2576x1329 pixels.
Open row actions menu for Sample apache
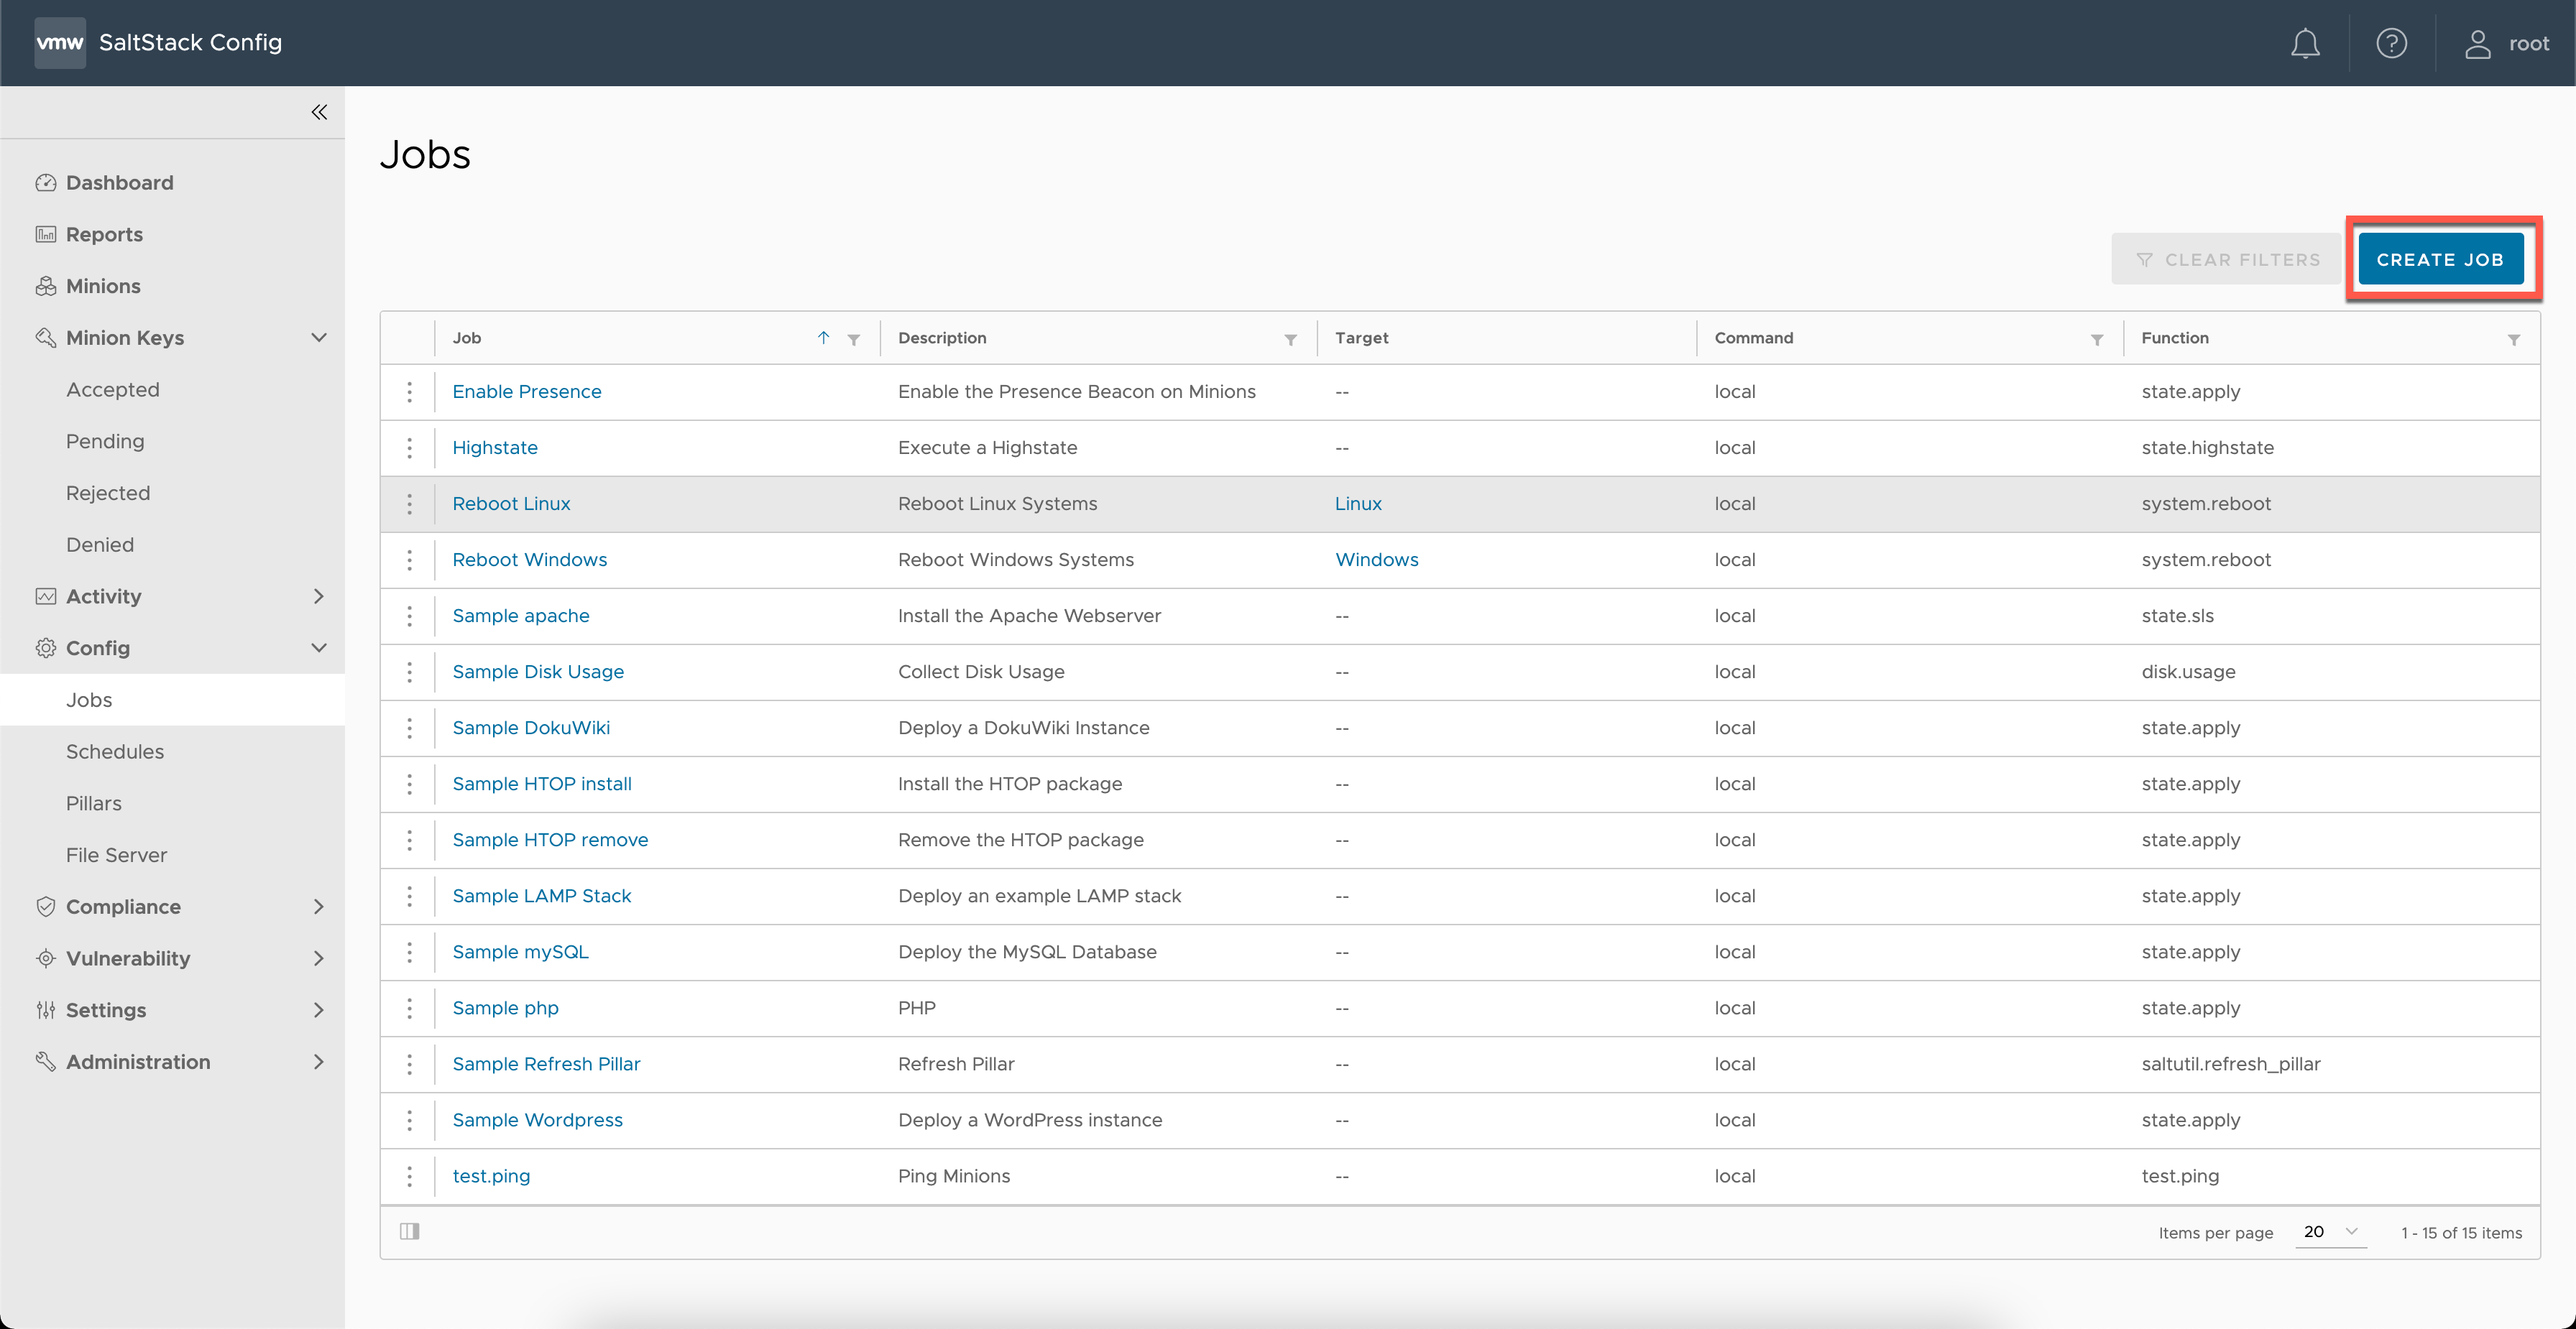[410, 616]
